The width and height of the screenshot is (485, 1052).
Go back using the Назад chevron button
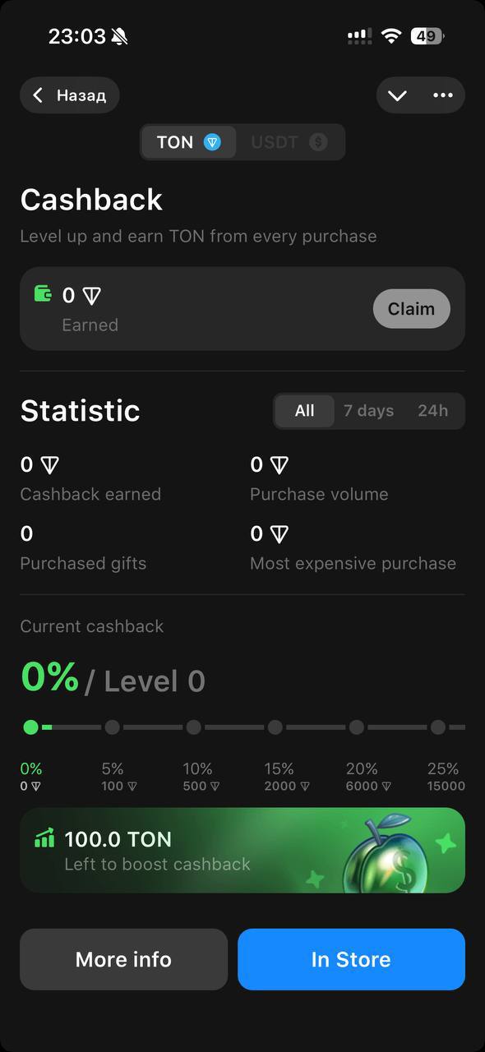(x=70, y=95)
